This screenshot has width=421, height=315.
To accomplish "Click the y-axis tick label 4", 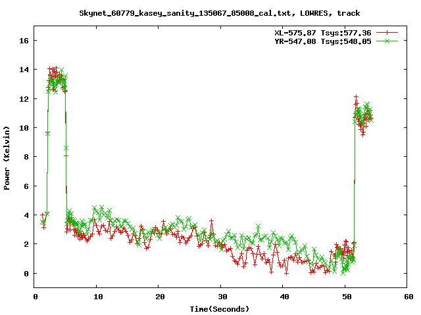I will point(26,215).
